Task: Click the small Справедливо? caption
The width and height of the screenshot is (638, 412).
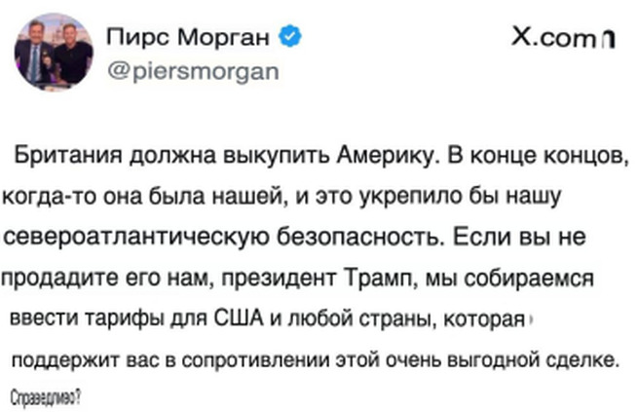Action: [x=44, y=396]
